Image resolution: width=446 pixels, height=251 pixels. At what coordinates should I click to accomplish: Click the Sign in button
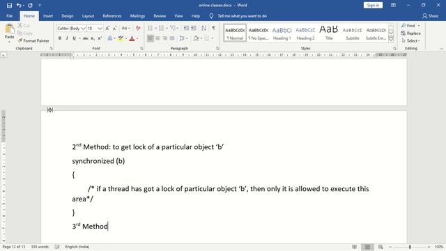pyautogui.click(x=373, y=5)
